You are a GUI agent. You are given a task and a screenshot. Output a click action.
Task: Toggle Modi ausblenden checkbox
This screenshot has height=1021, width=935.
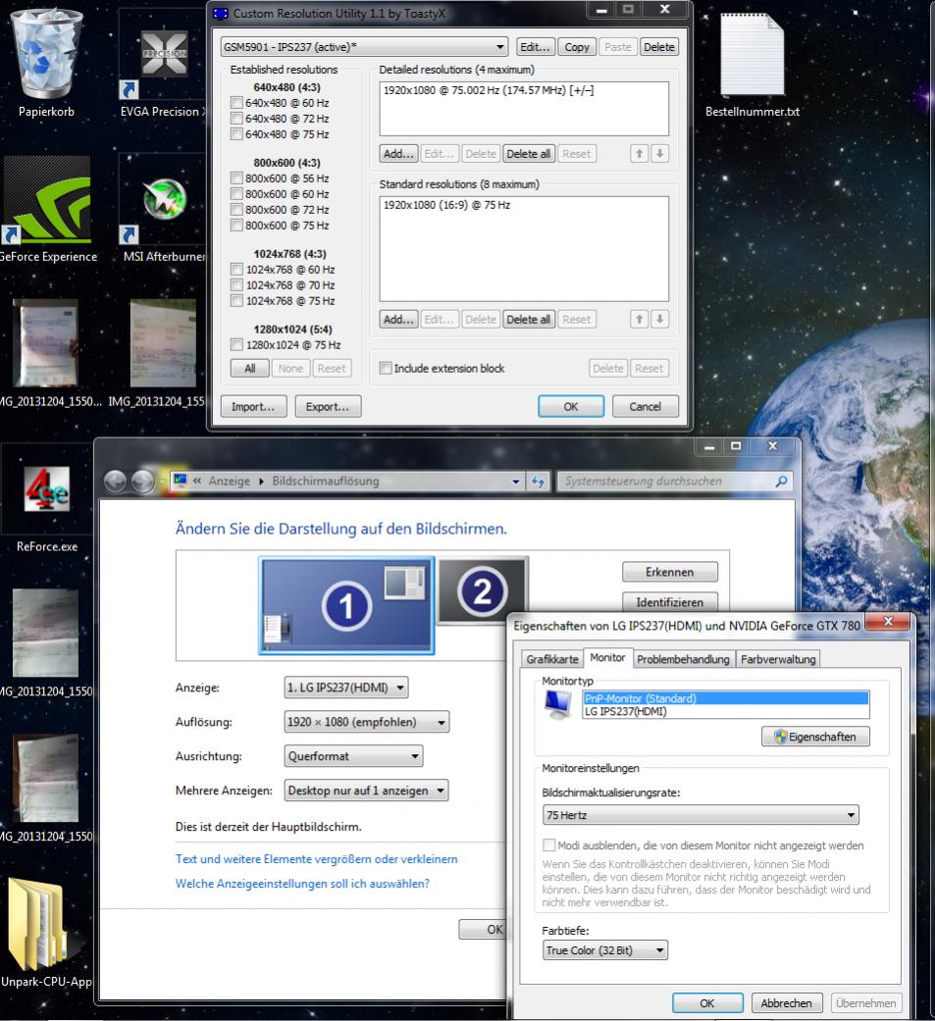pyautogui.click(x=548, y=845)
